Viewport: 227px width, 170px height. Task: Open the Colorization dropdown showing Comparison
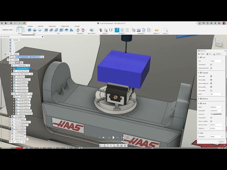(x=216, y=110)
